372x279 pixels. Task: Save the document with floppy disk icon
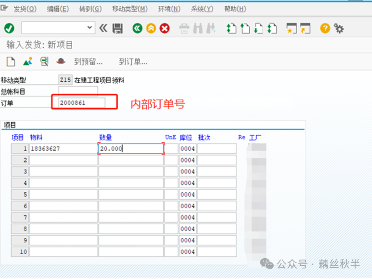click(118, 29)
